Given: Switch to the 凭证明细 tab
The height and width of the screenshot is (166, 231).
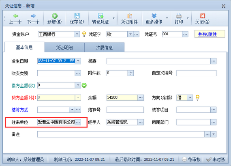Looking at the screenshot, I should (x=64, y=47).
